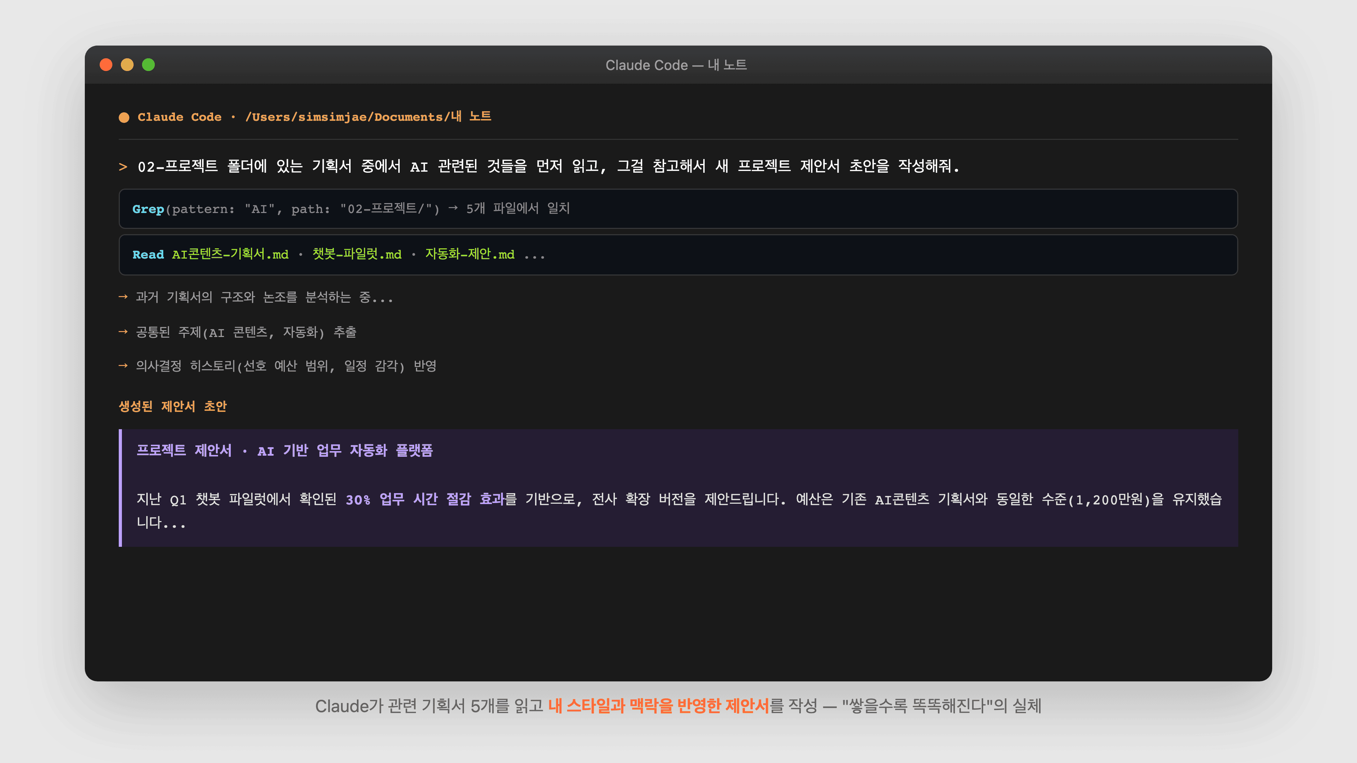This screenshot has height=763, width=1357.
Task: Click the path /Users/simsimjae/Documents/내 노트
Action: [x=368, y=116]
